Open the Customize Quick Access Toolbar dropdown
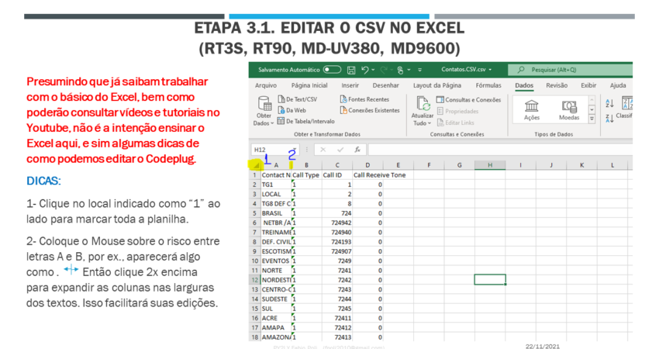This screenshot has width=659, height=349. point(419,70)
